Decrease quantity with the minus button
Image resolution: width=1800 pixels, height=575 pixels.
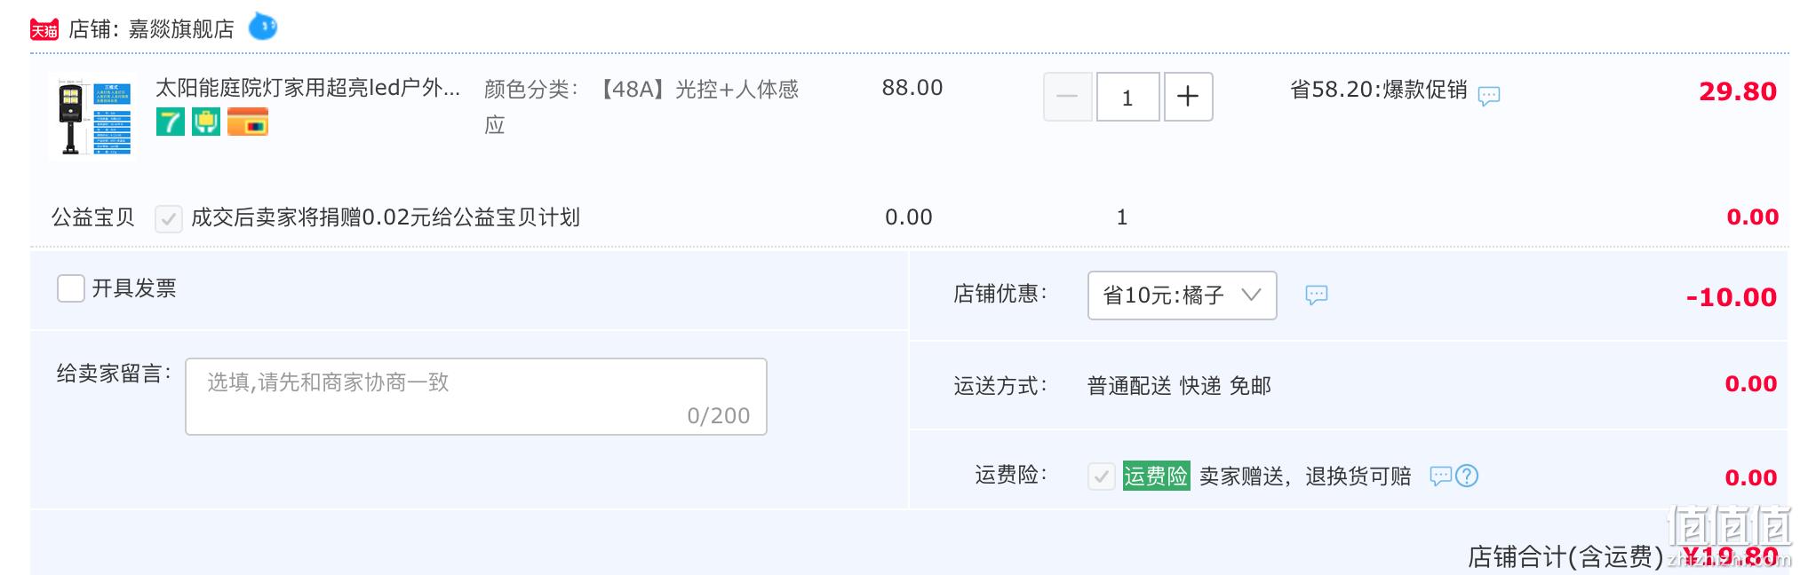pyautogui.click(x=1068, y=97)
